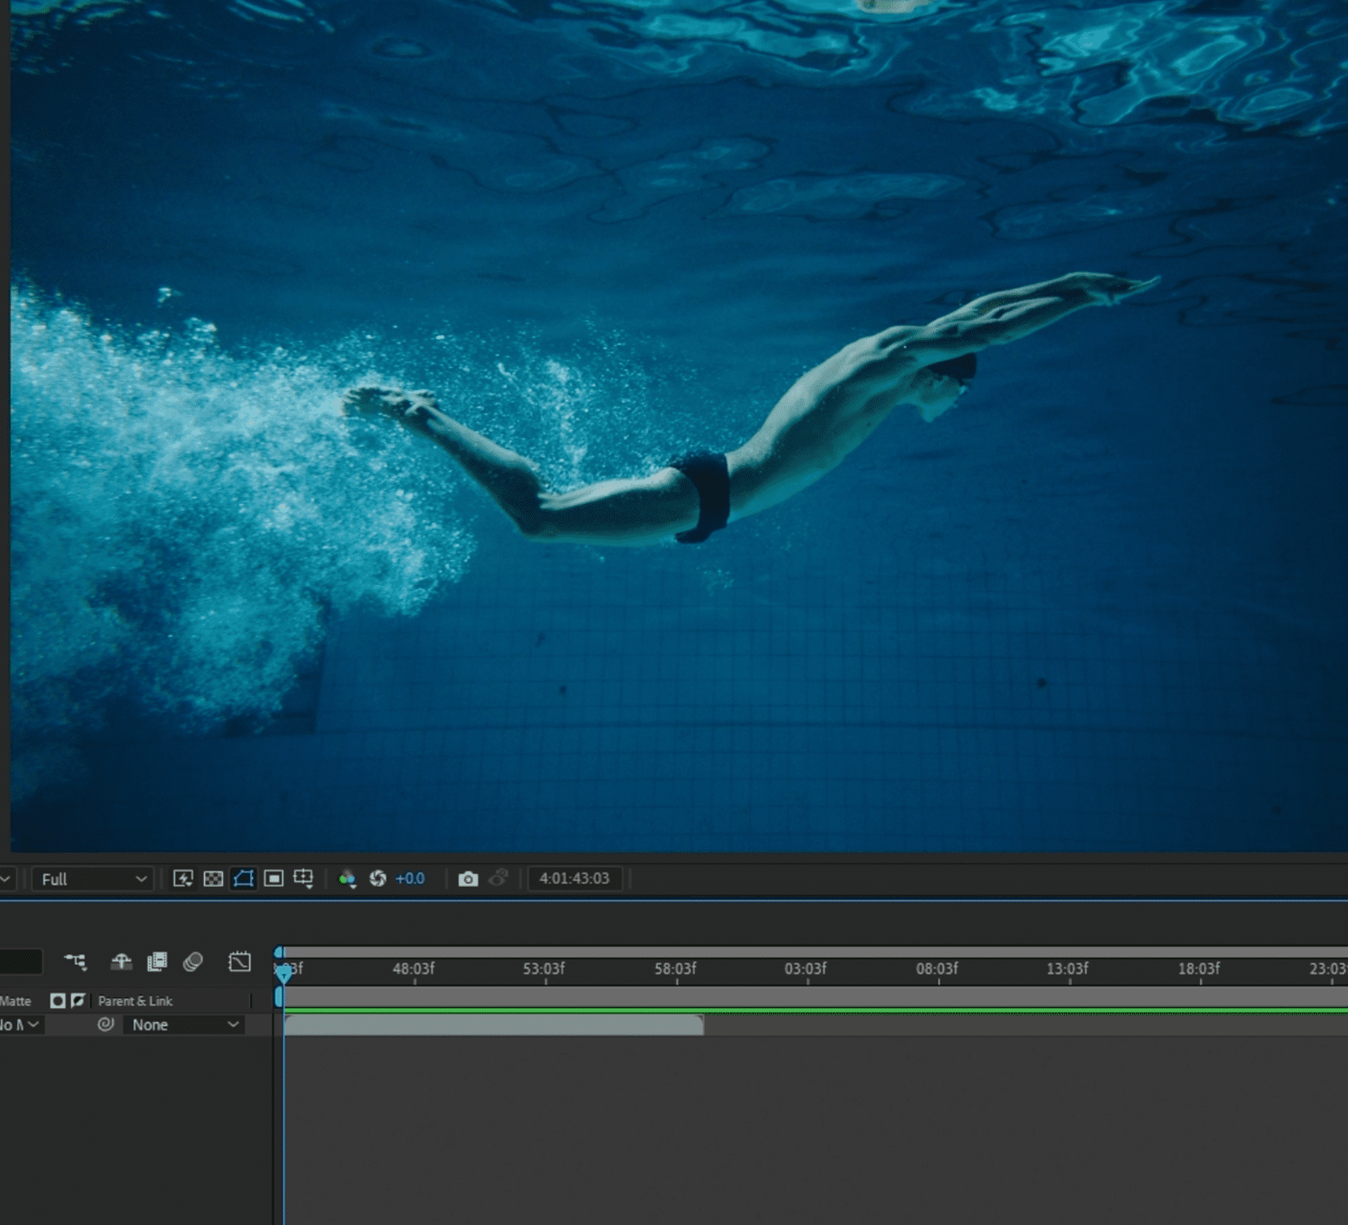This screenshot has height=1225, width=1348.
Task: Open the Full resolution dropdown
Action: click(93, 879)
